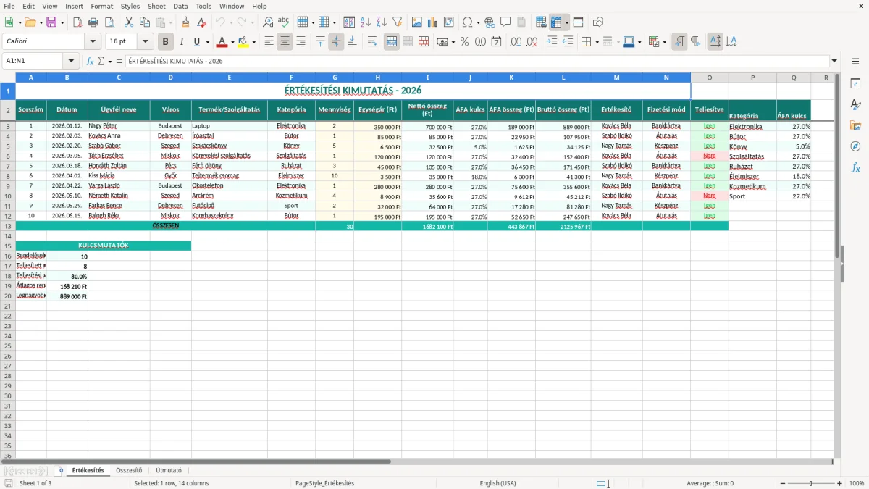Screen dimensions: 869x489
Task: Open the Borders dropdown arrow
Action: tap(597, 42)
